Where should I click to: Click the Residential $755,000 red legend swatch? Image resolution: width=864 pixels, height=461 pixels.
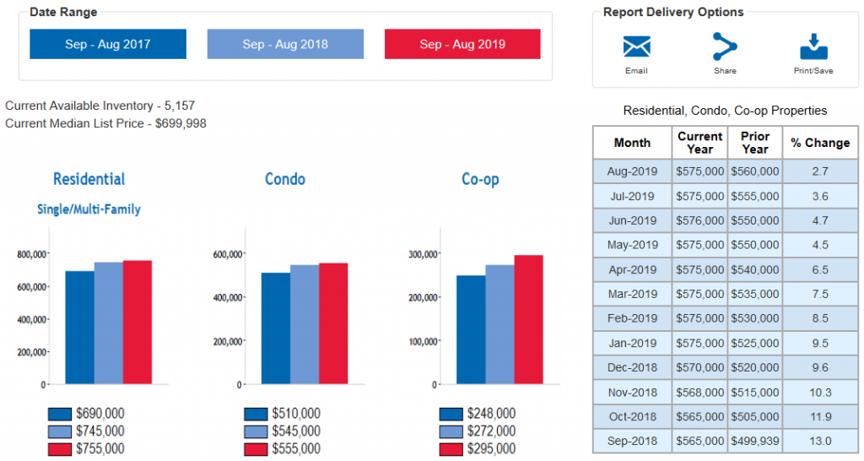[x=60, y=448]
